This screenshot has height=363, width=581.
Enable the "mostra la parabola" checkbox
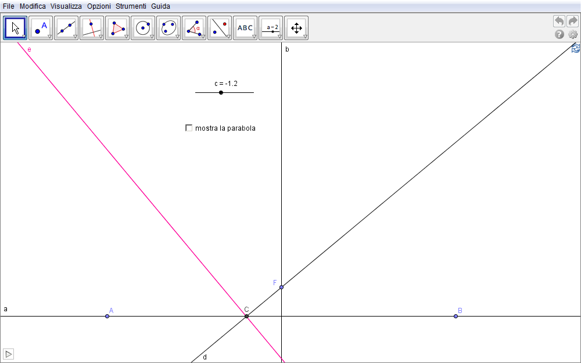tap(189, 128)
